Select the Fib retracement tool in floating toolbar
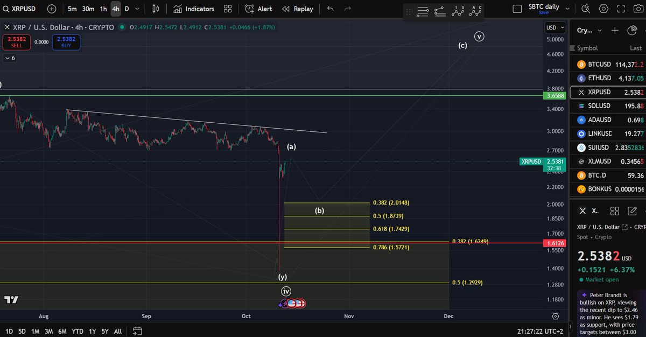The width and height of the screenshot is (646, 337). click(x=440, y=11)
